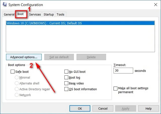
Task: Open Advanced options dialog
Action: point(24,57)
